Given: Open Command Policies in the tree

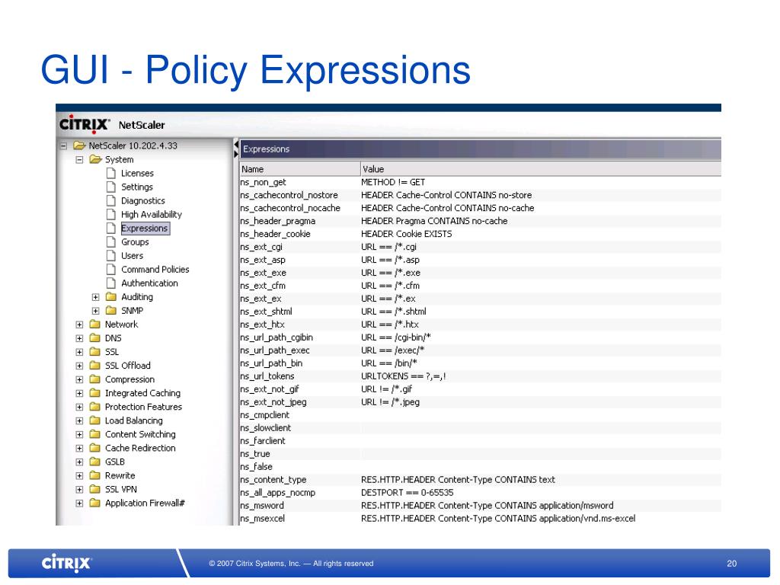Looking at the screenshot, I should [155, 270].
